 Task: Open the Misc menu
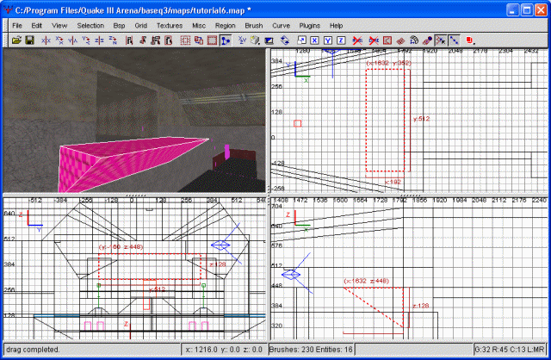tap(199, 26)
